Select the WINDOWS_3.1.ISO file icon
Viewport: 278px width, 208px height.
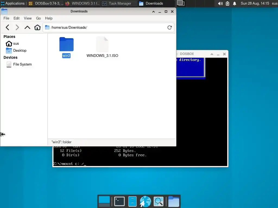tap(102, 44)
